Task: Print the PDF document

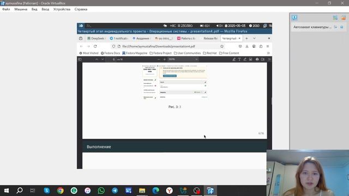Action: [x=257, y=59]
